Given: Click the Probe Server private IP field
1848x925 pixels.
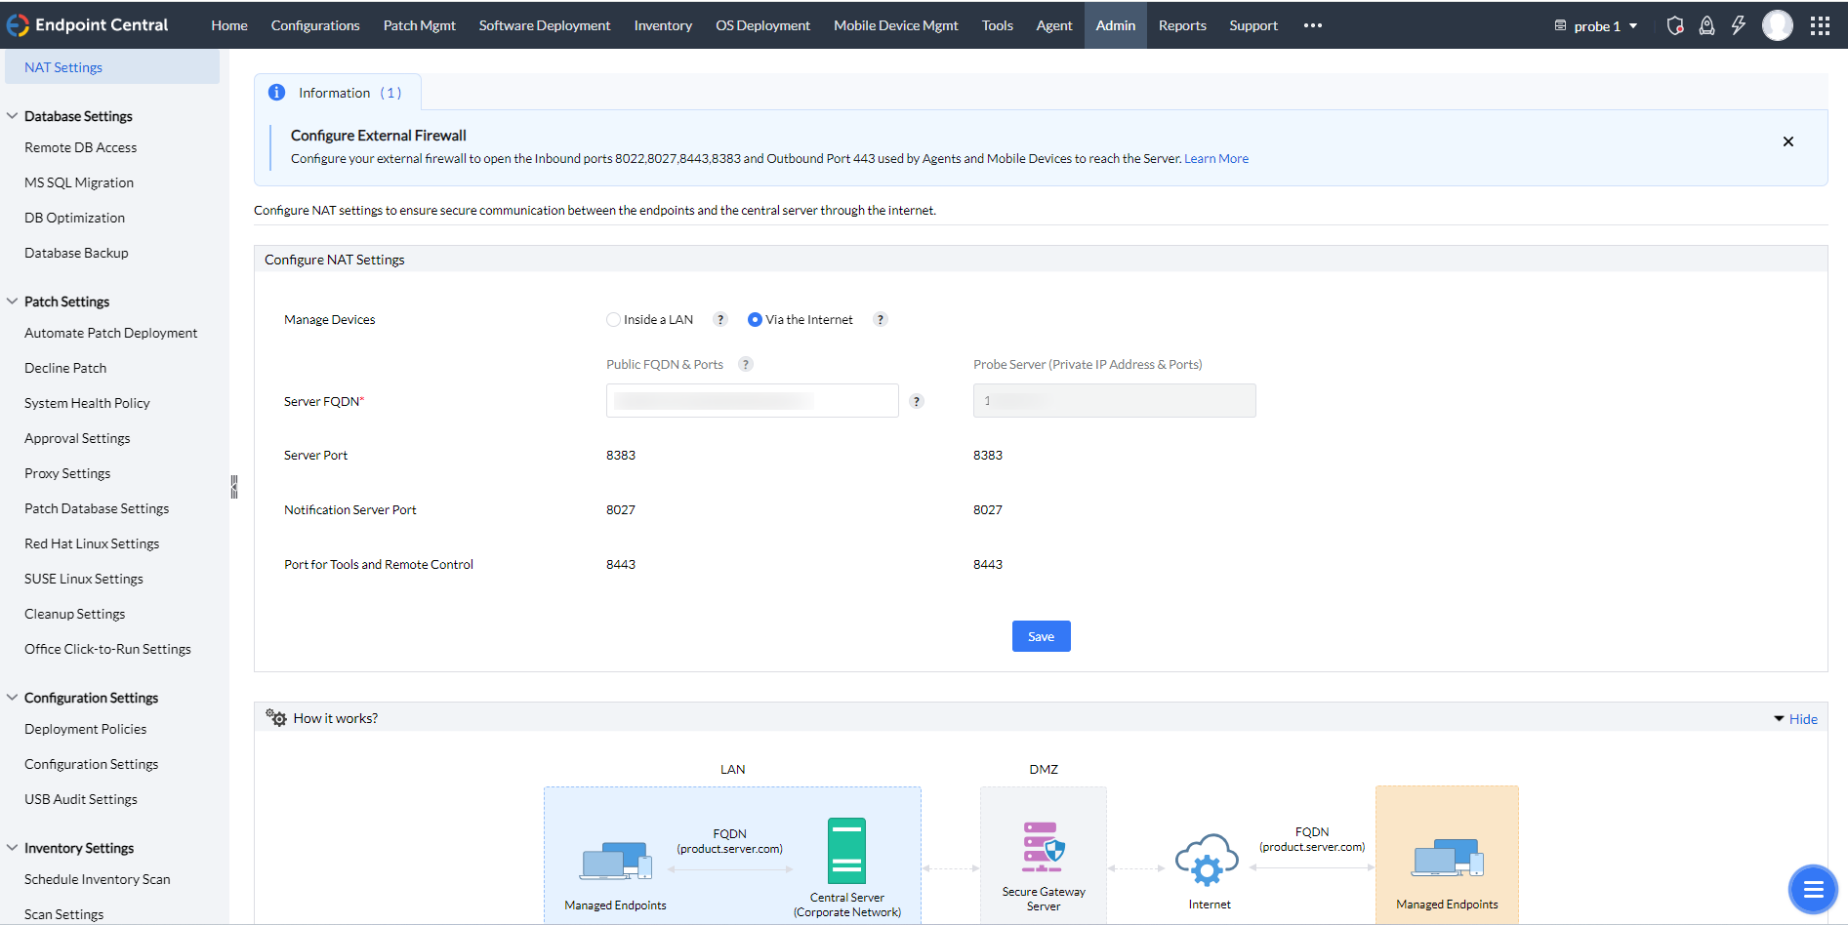Looking at the screenshot, I should pyautogui.click(x=1115, y=401).
